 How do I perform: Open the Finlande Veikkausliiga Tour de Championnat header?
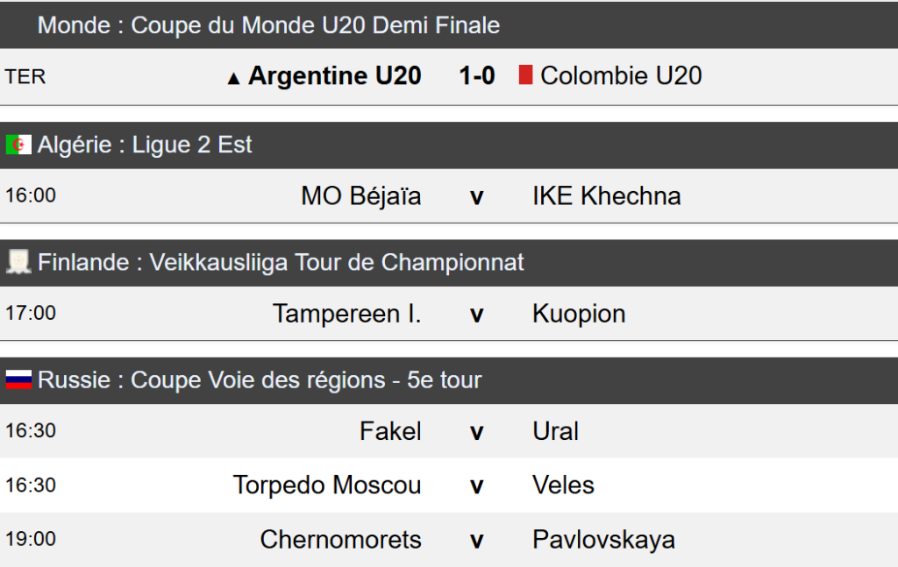(x=281, y=262)
